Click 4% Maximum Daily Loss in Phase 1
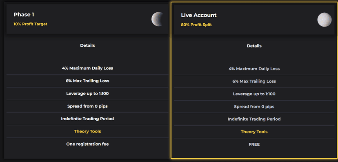Screen dimensions: 338x162 pos(87,68)
